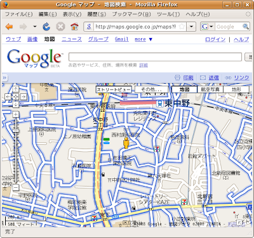This screenshot has height=238, width=254.
Task: Open the ツール(T) menu
Action: (168, 14)
